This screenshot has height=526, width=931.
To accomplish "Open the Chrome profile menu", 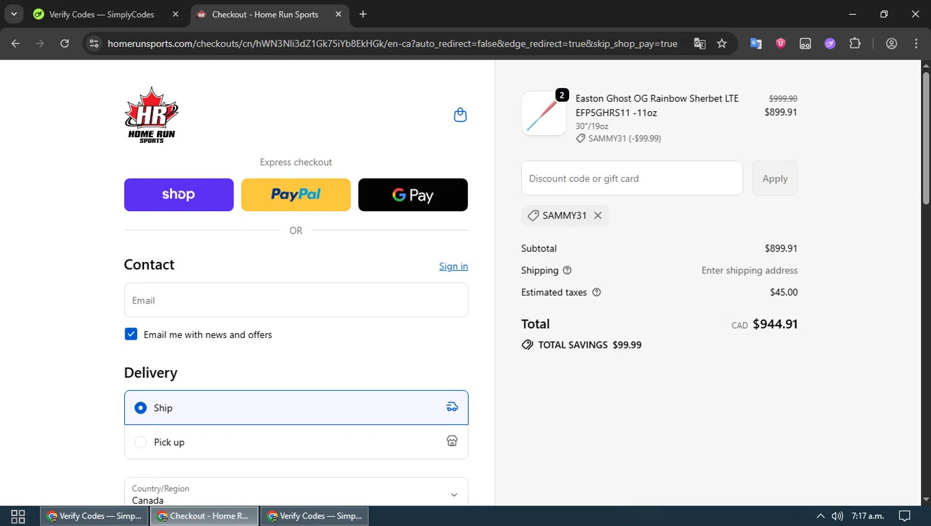I will pyautogui.click(x=891, y=43).
